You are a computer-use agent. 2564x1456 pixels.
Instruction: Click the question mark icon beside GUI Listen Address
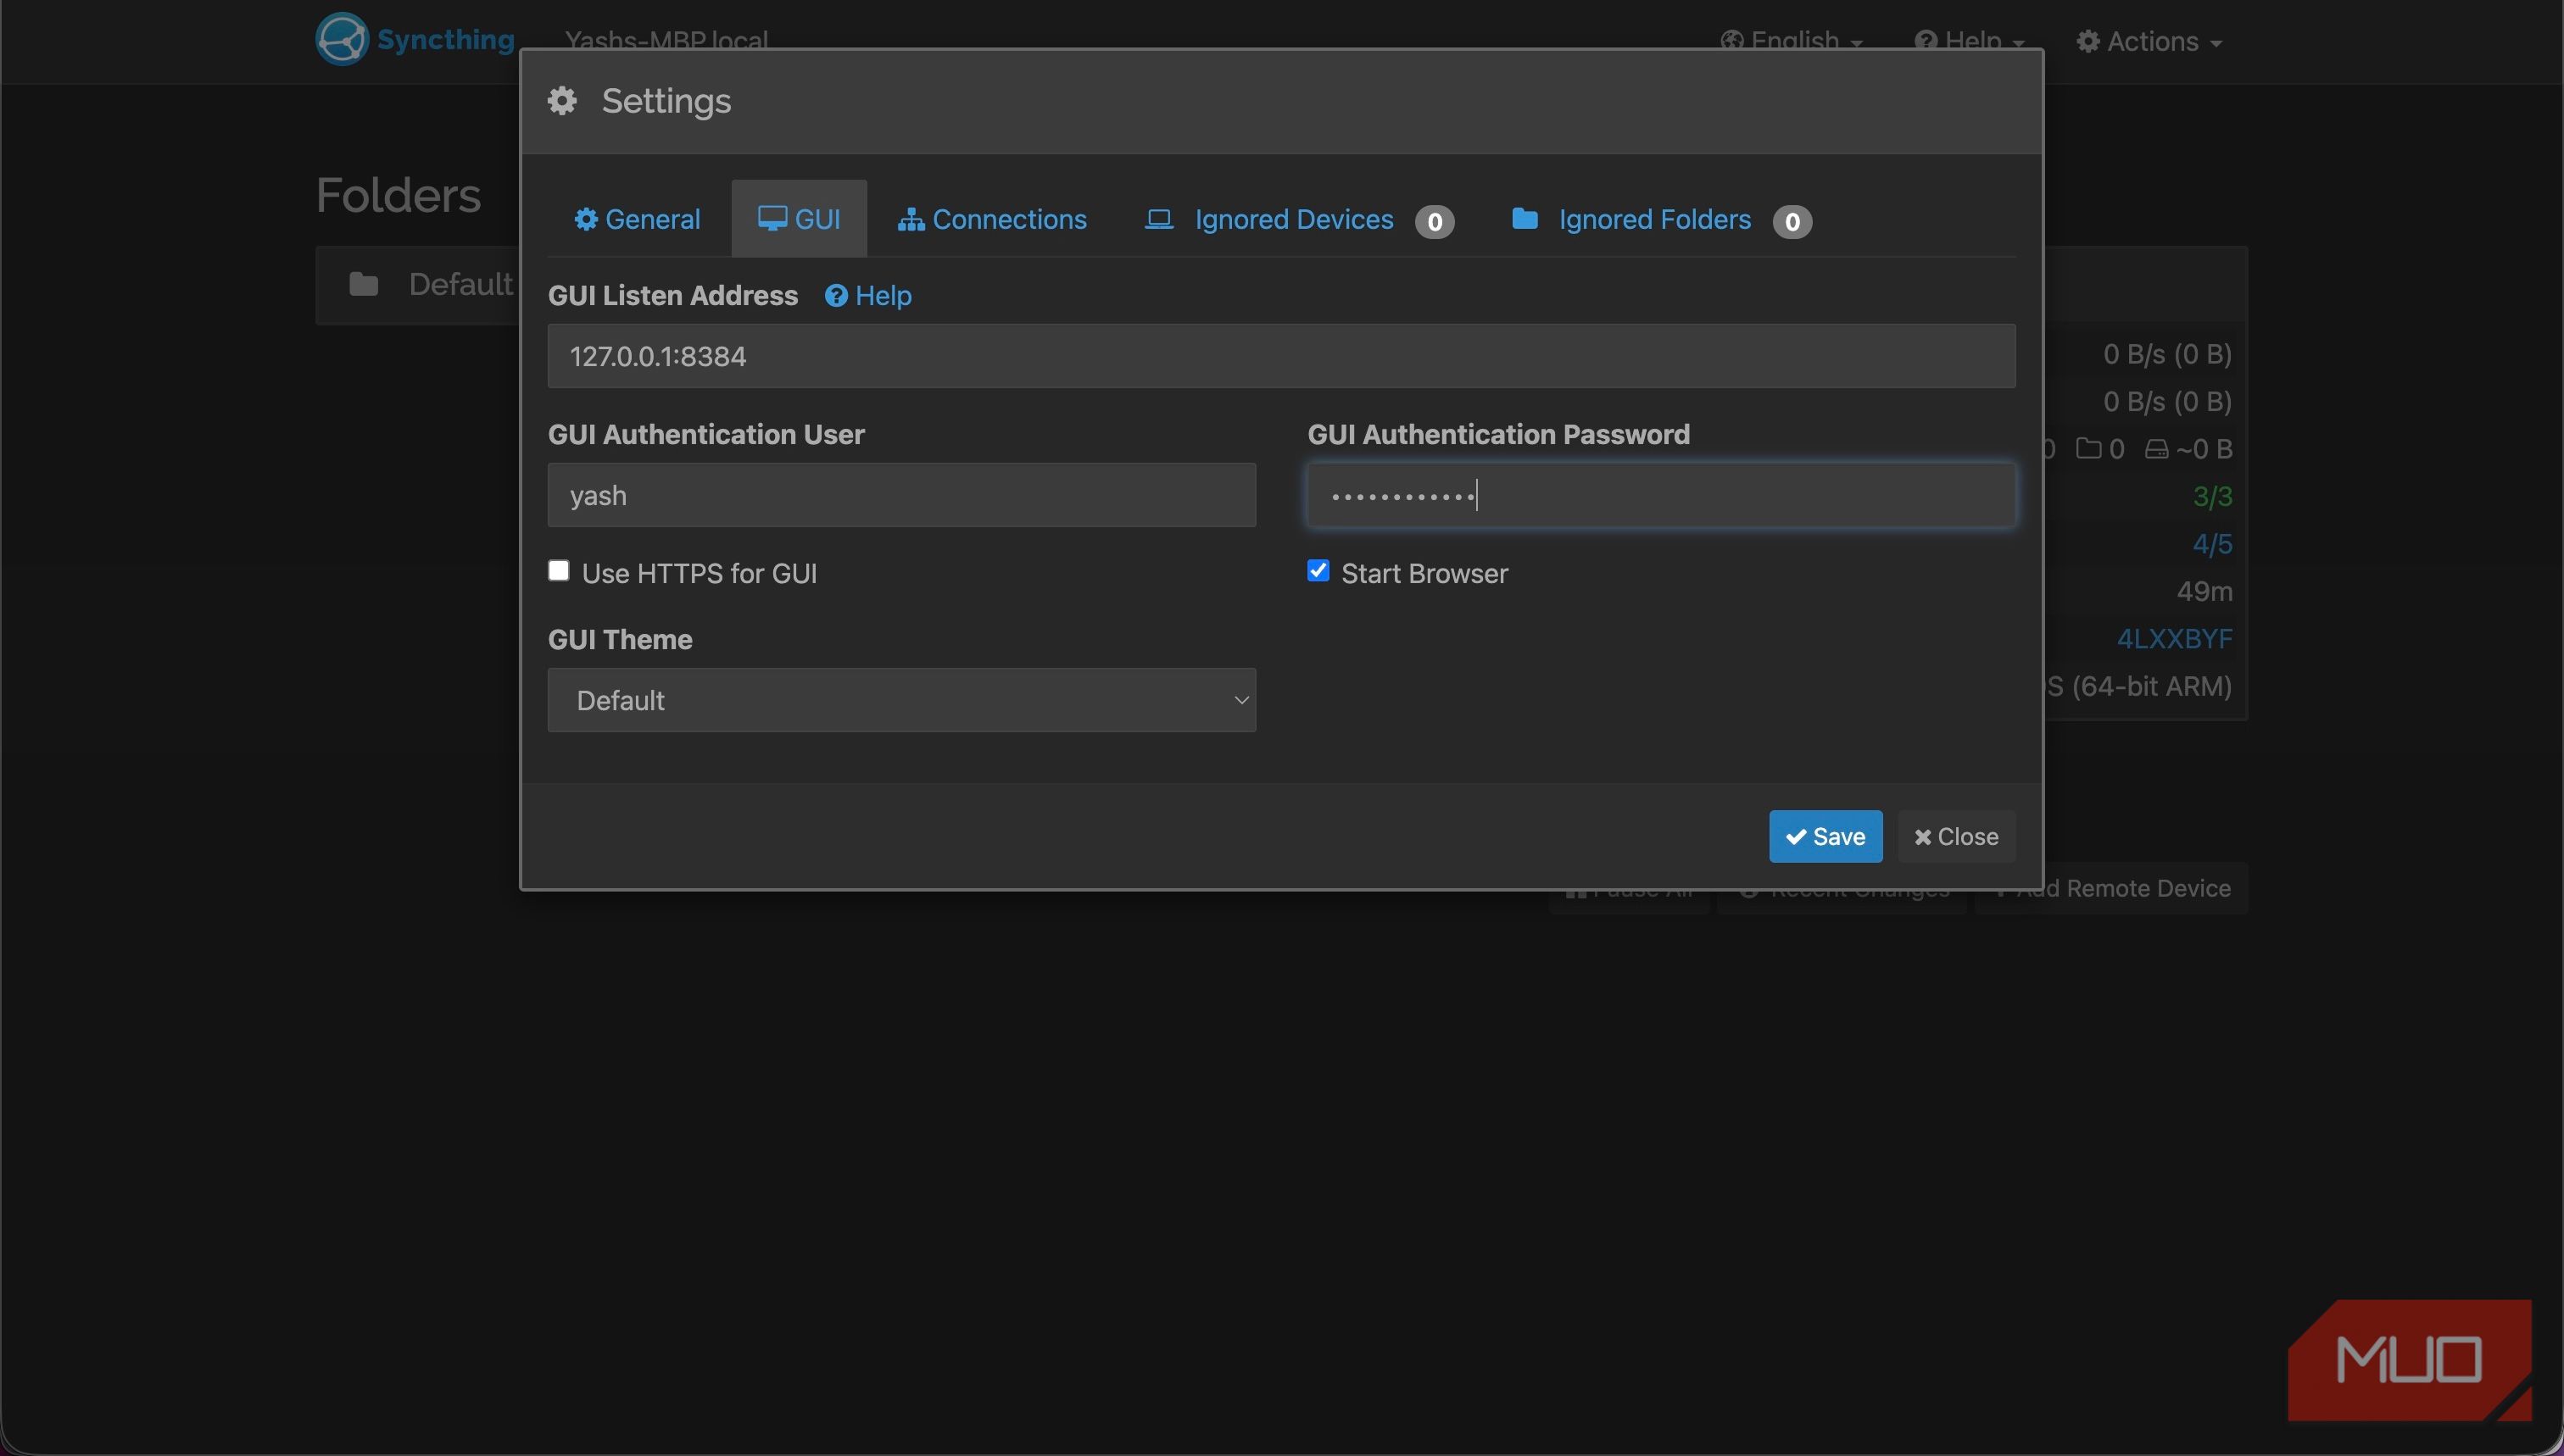tap(836, 296)
